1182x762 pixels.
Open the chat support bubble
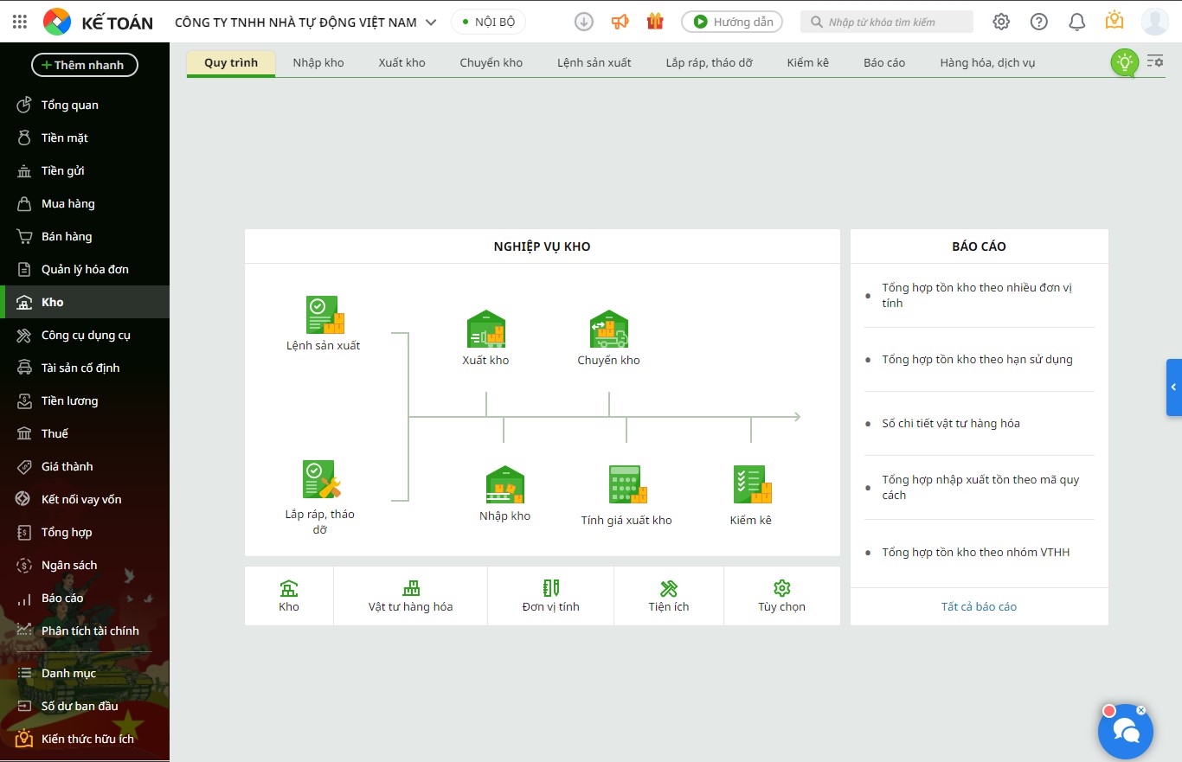(x=1126, y=731)
